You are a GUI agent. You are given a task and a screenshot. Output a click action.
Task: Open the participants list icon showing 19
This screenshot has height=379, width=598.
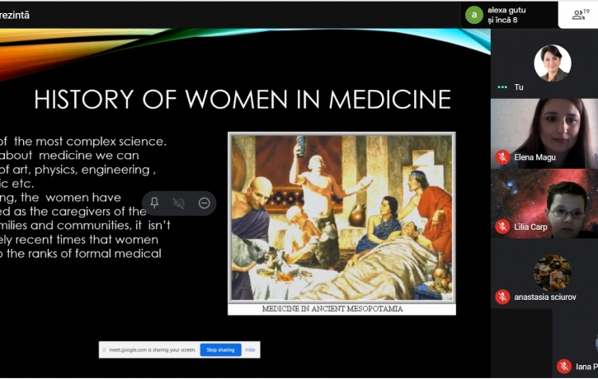click(x=581, y=15)
